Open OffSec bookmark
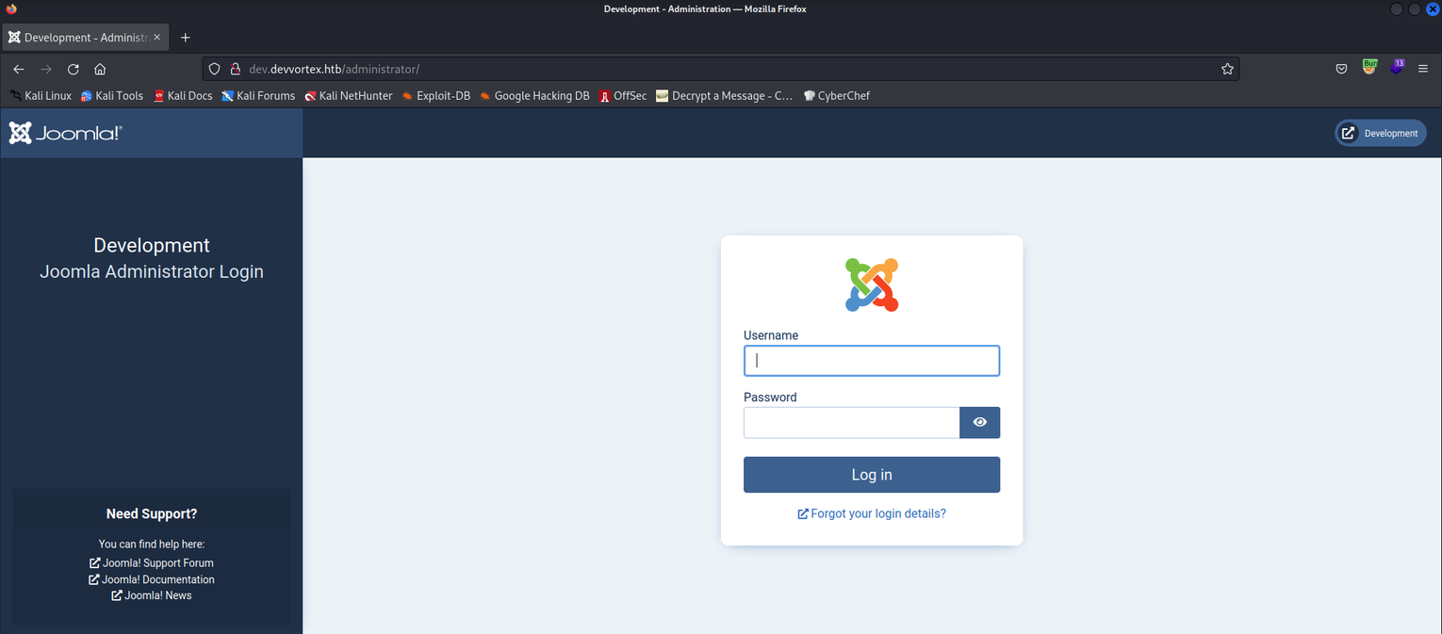The width and height of the screenshot is (1442, 634). pyautogui.click(x=623, y=95)
